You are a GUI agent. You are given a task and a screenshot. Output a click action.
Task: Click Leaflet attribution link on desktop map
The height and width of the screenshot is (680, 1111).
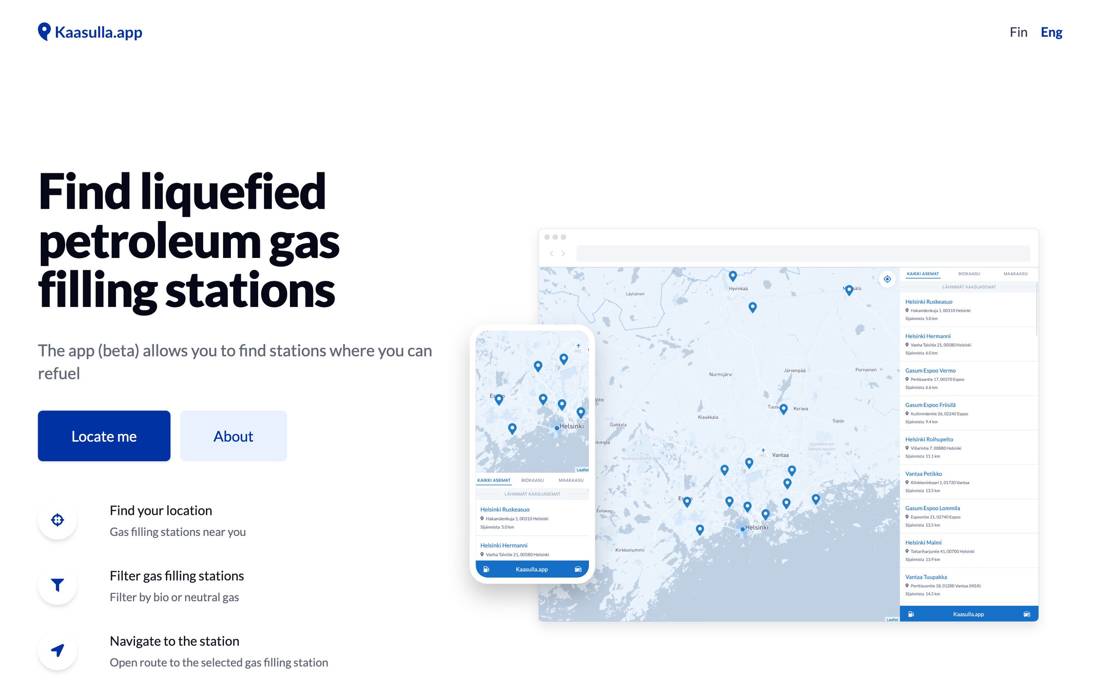pos(892,620)
